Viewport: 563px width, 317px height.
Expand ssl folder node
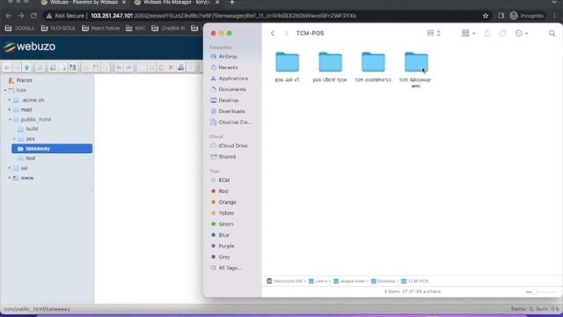click(x=10, y=168)
